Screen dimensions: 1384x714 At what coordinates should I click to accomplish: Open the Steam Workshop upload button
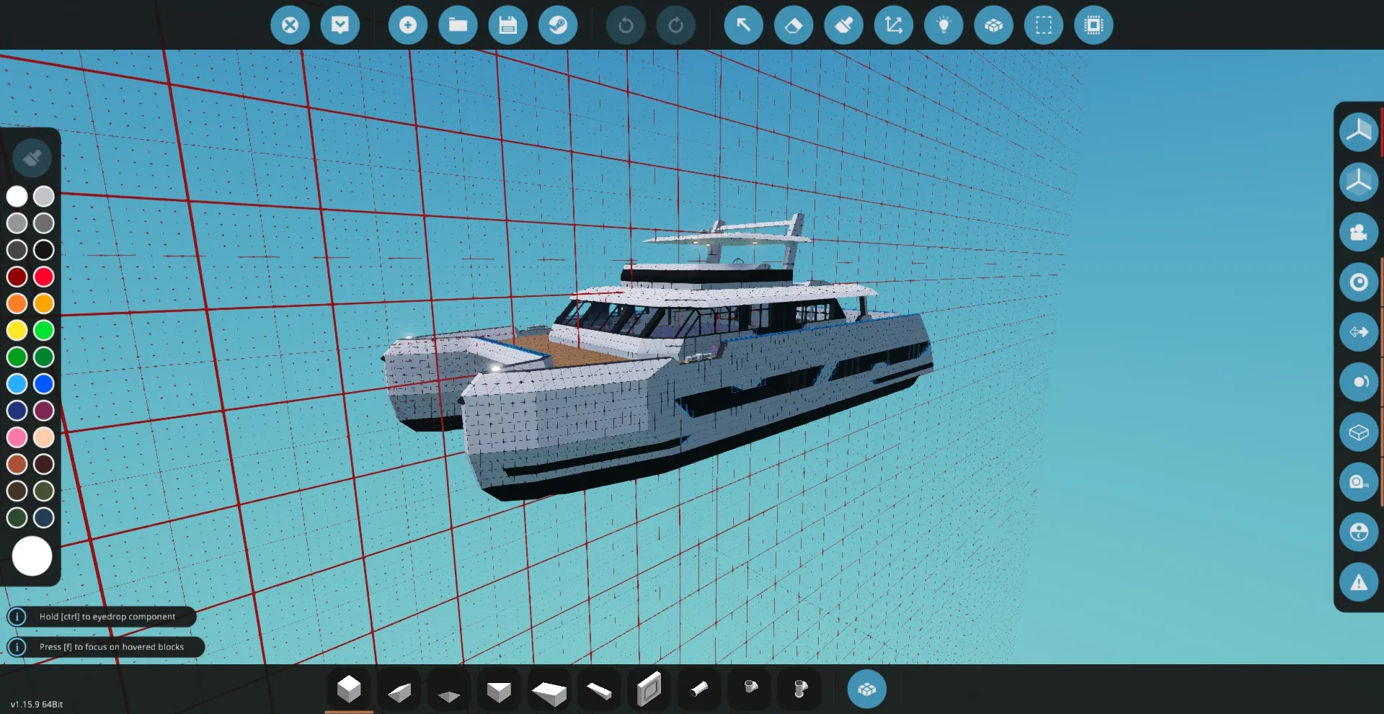(558, 25)
